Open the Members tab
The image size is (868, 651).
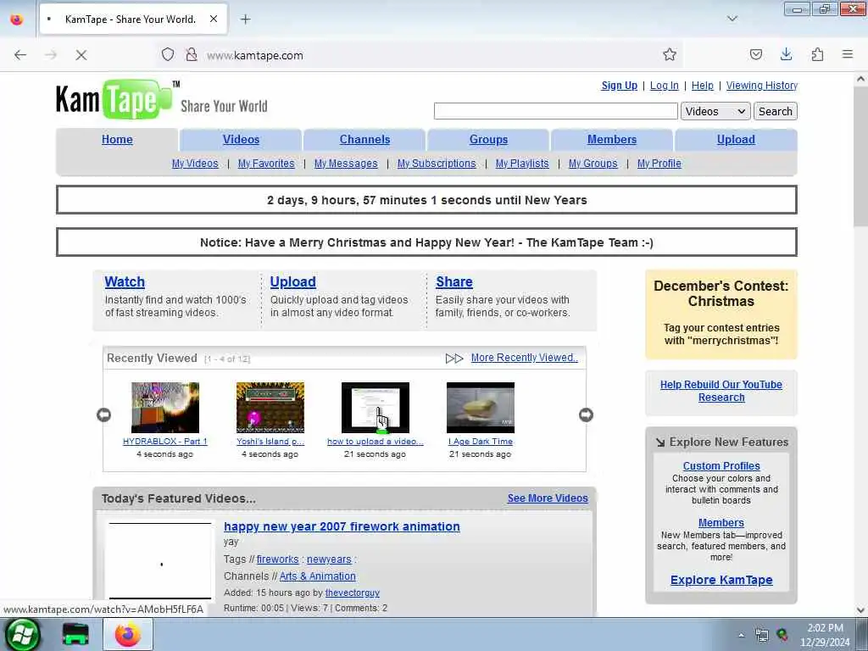click(612, 140)
